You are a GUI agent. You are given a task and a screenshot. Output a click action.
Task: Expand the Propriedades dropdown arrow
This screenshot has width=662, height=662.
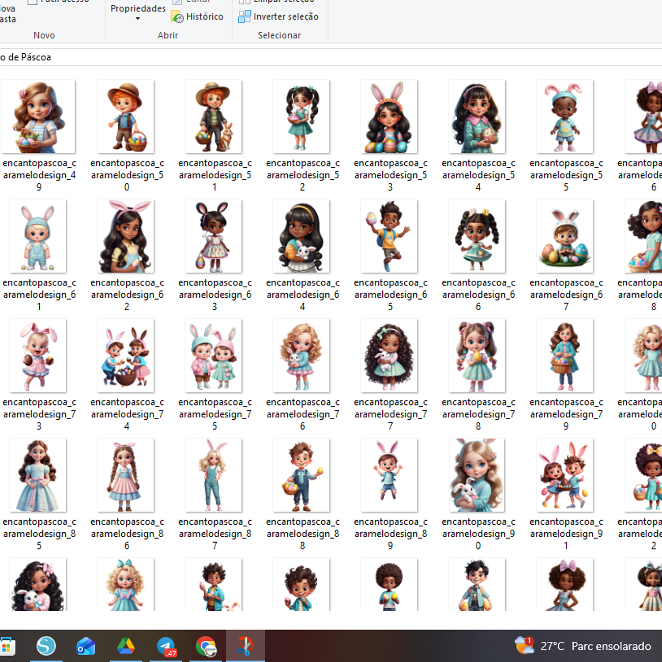click(x=138, y=19)
